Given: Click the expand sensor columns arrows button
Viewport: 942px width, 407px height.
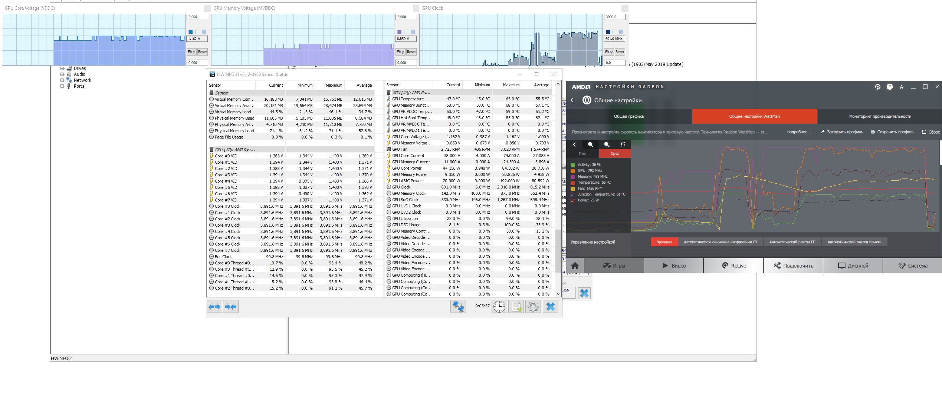Looking at the screenshot, I should coord(214,307).
